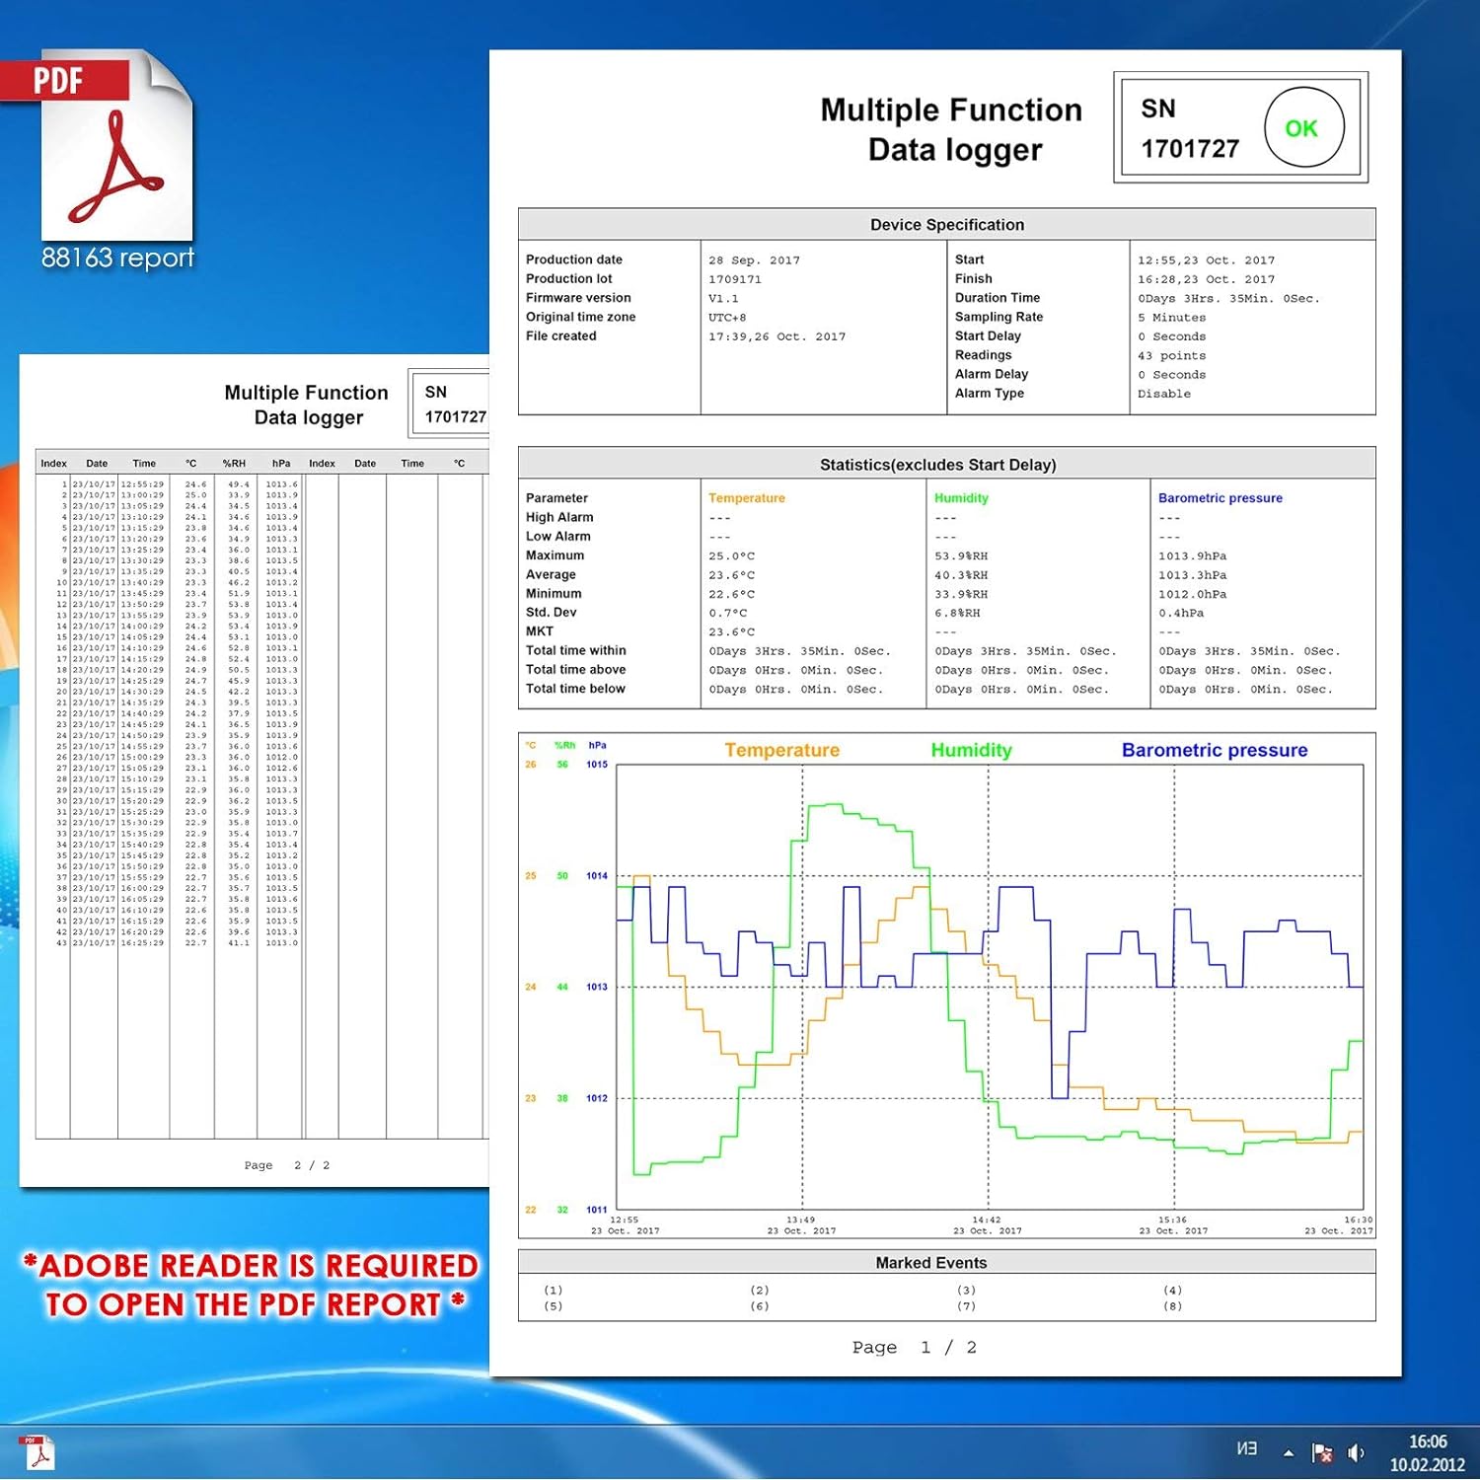Click the Marked Events section header
Screen dimensions: 1480x1480
(930, 1263)
